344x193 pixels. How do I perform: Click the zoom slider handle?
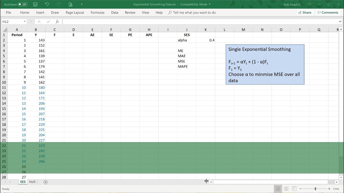316,189
